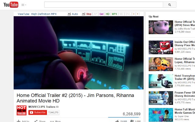This screenshot has width=195, height=122.
Task: Open the More actions menu
Action: point(55,121)
